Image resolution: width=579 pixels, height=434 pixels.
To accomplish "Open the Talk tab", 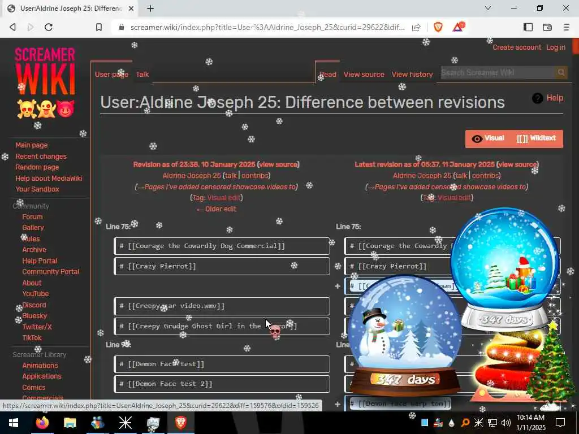I will (142, 75).
